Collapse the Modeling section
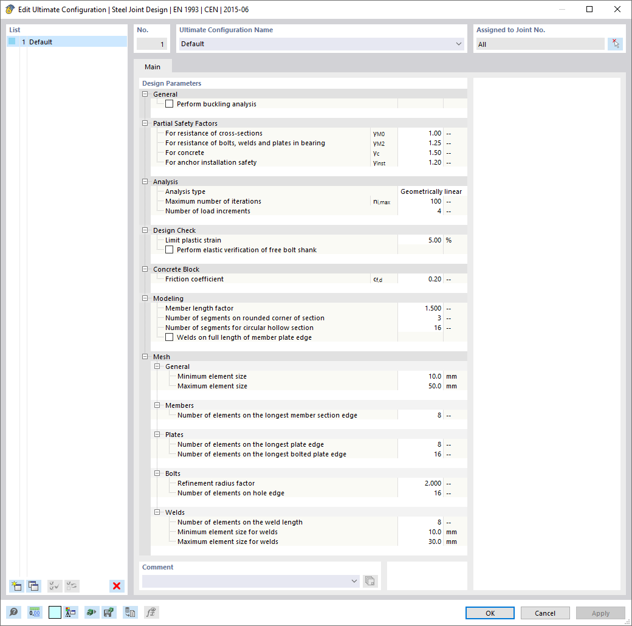This screenshot has height=626, width=632. click(145, 298)
